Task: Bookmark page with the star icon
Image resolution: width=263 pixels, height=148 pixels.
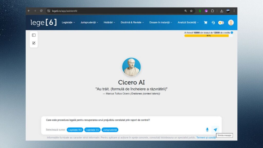Action: pos(191,11)
